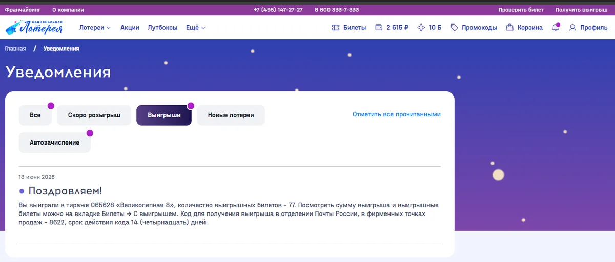Select the date 18 июня 2026
The image size is (615, 262).
36,177
